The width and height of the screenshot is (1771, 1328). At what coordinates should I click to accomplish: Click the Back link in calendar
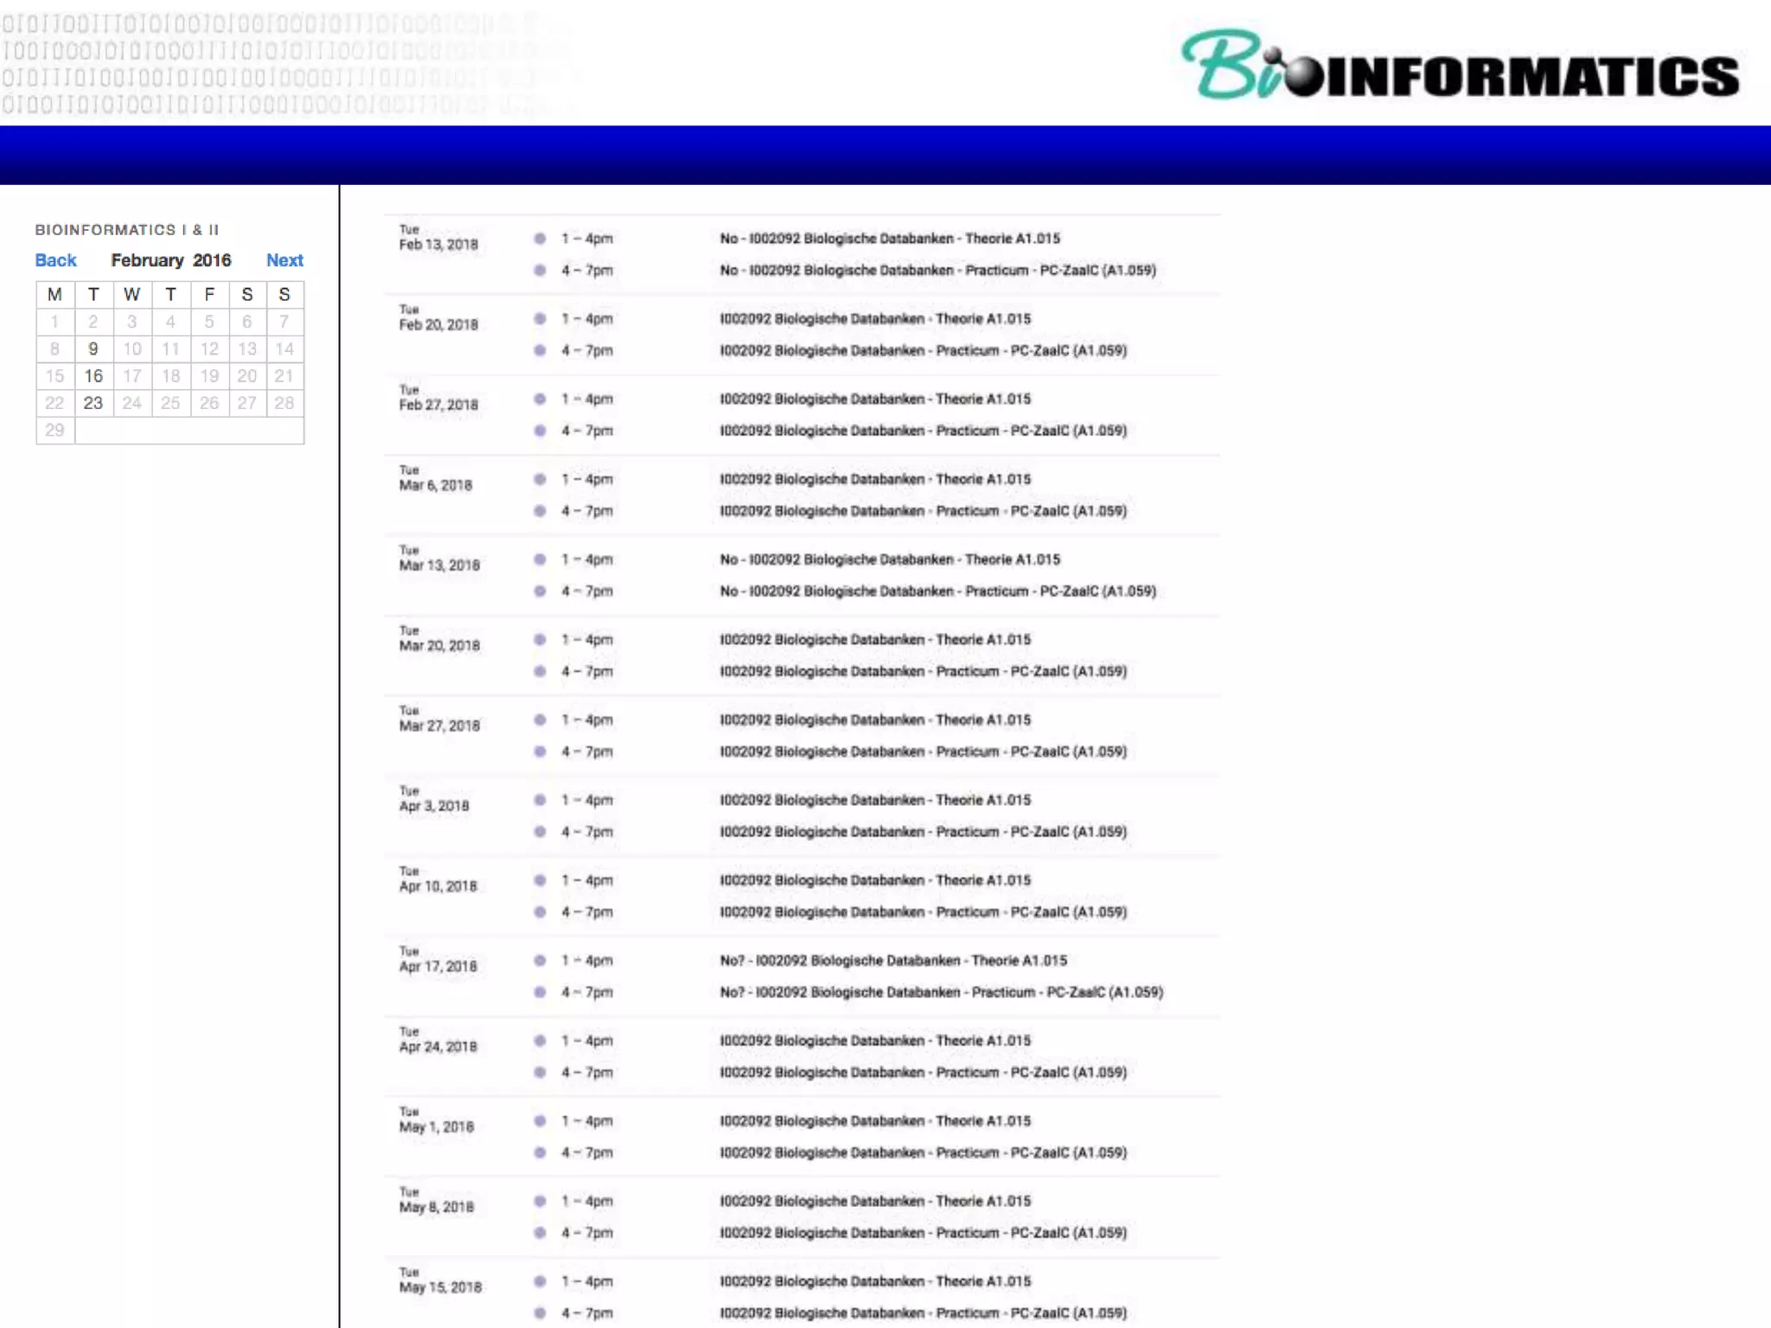tap(55, 260)
